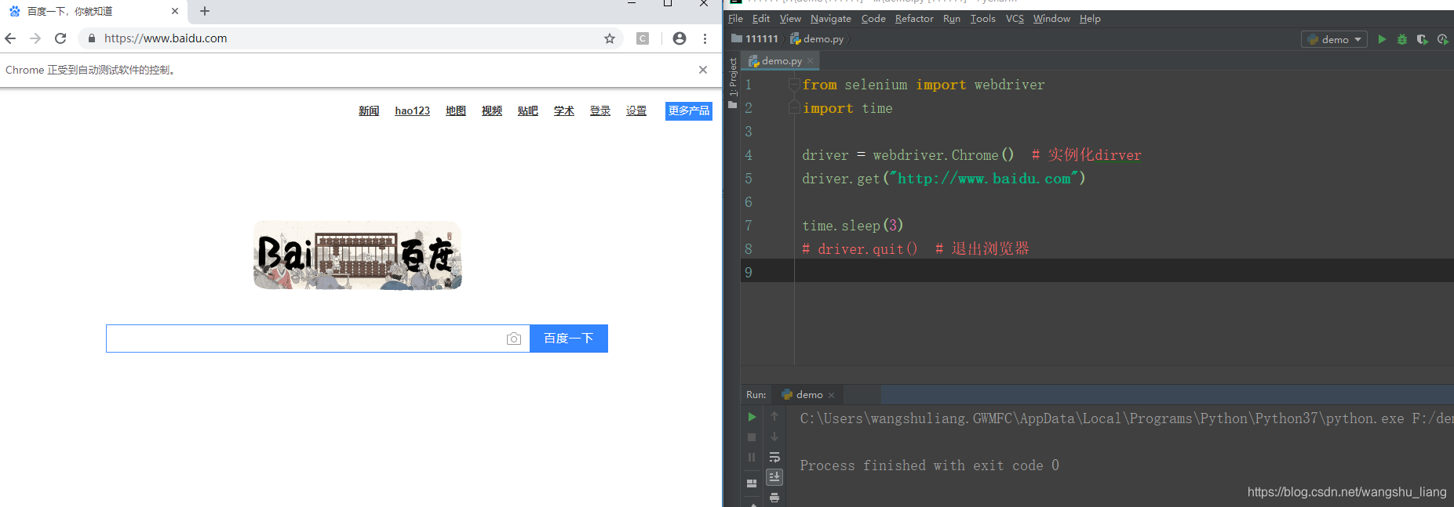Open the 视频 link on Baidu

tap(492, 111)
